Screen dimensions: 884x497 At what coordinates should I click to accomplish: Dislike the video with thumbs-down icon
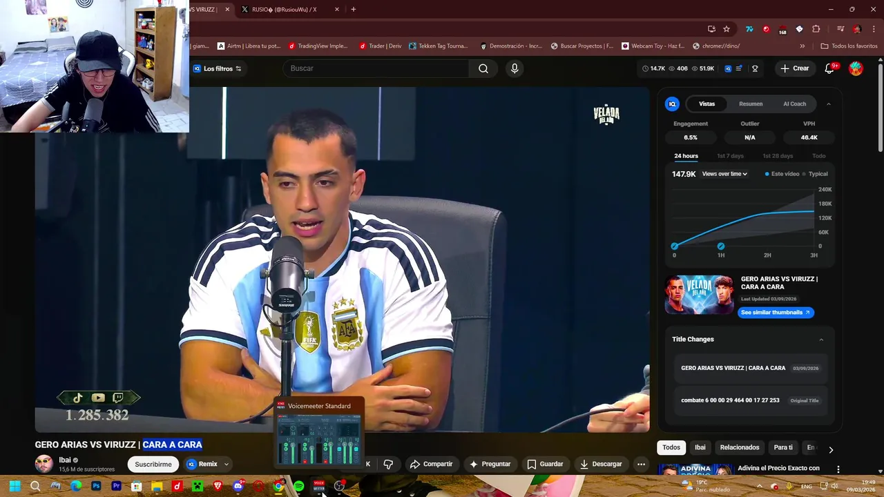(388, 464)
